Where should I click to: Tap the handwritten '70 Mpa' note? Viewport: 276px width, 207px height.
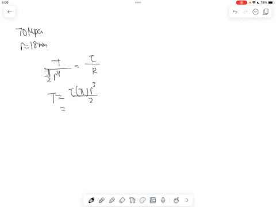click(29, 32)
